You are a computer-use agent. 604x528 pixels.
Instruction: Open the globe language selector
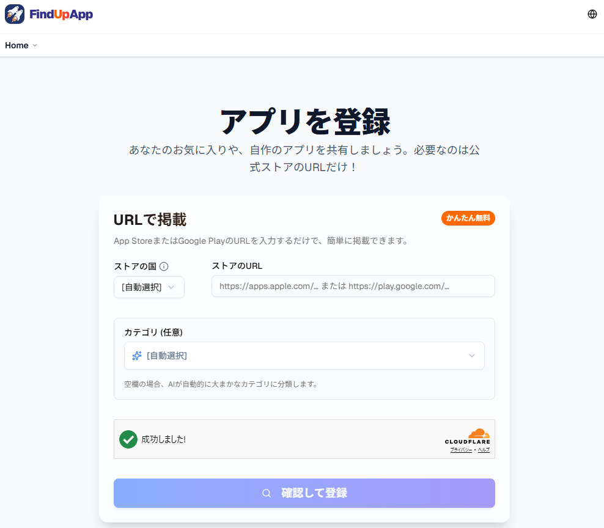592,14
